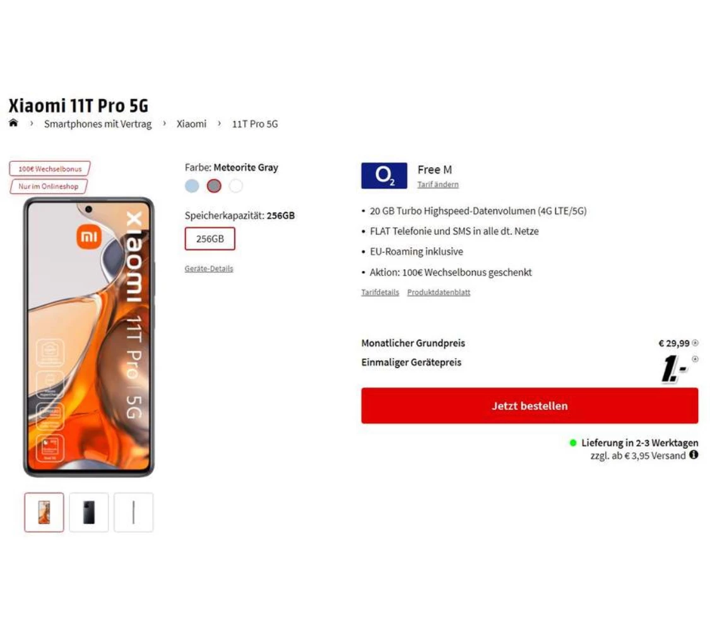Open the Geräte-Details link
The image size is (710, 640).
point(209,269)
